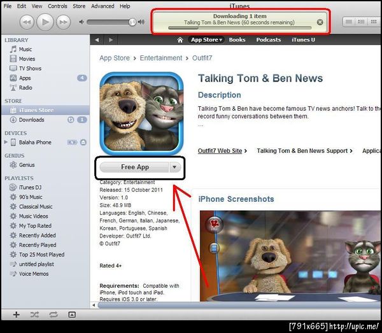Open the Recently Added playlist
382x333 pixels.
pyautogui.click(x=45, y=236)
